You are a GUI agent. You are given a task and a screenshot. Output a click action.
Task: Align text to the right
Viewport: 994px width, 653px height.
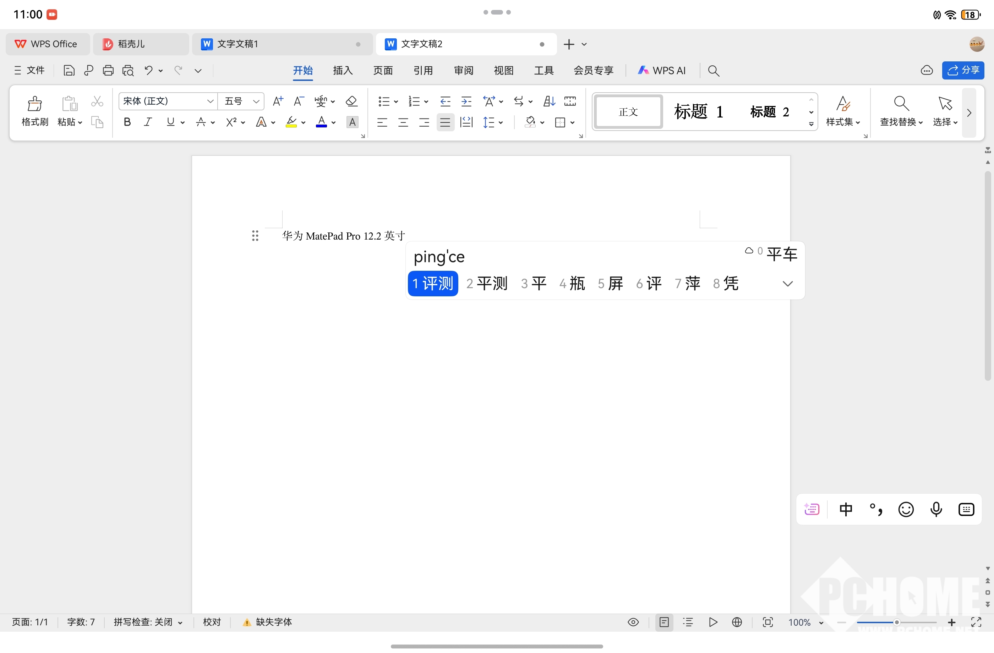click(x=424, y=122)
